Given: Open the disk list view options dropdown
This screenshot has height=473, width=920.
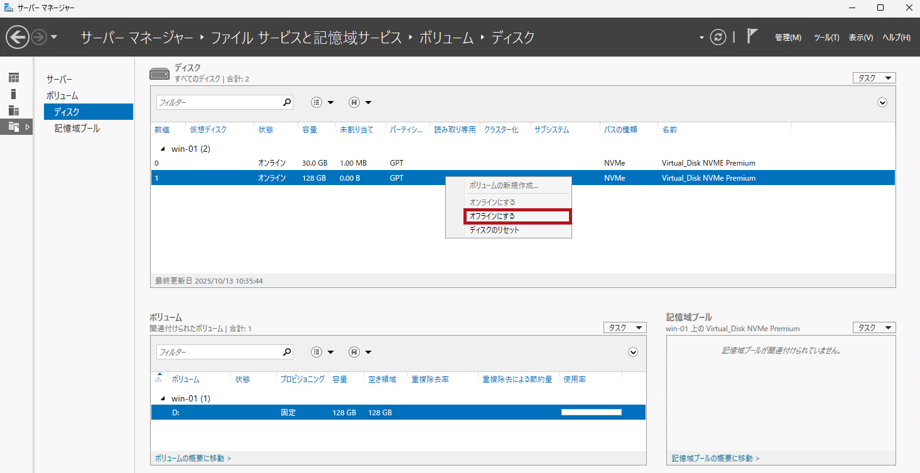Looking at the screenshot, I should pyautogui.click(x=323, y=102).
